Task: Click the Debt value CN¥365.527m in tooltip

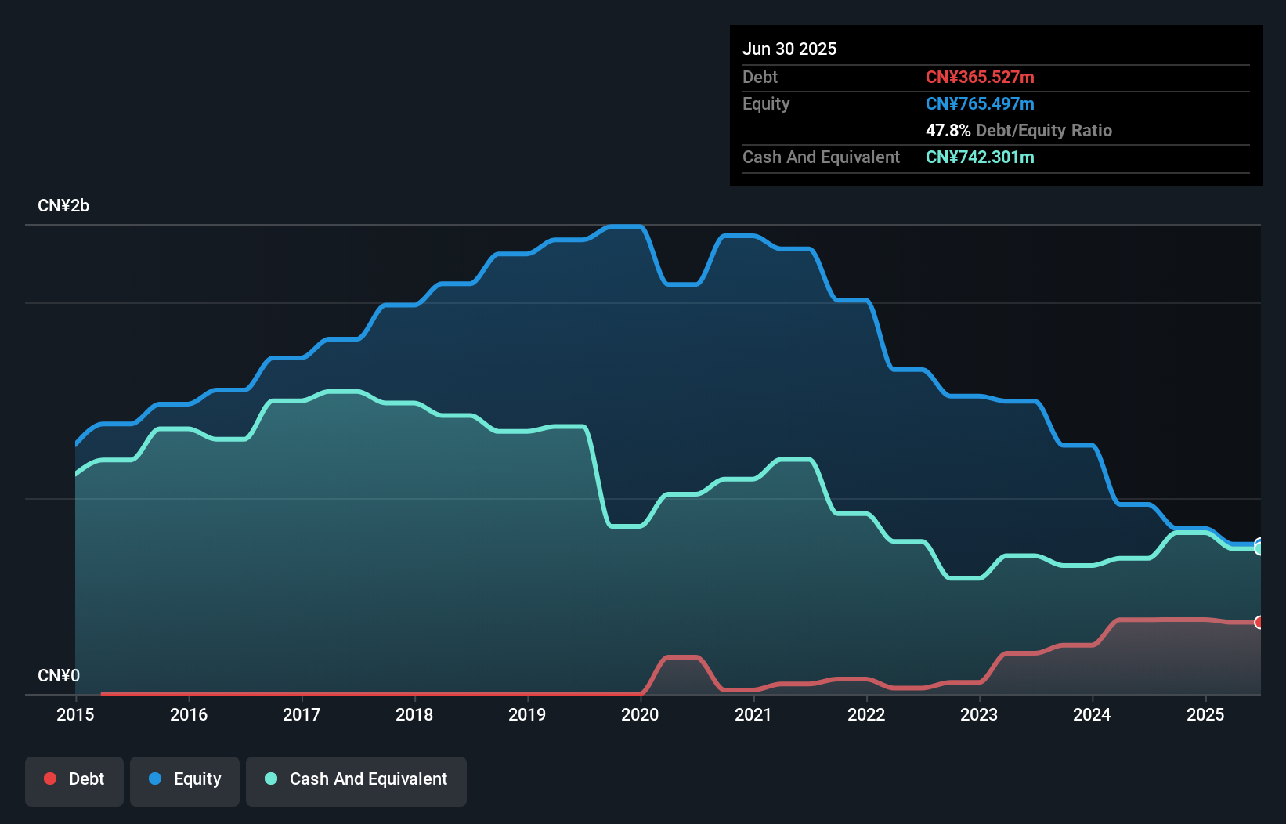Action: point(980,77)
